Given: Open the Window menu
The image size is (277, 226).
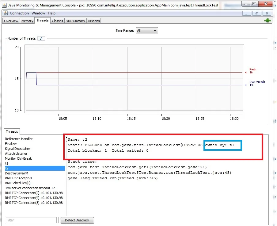Looking at the screenshot, I should point(38,13).
